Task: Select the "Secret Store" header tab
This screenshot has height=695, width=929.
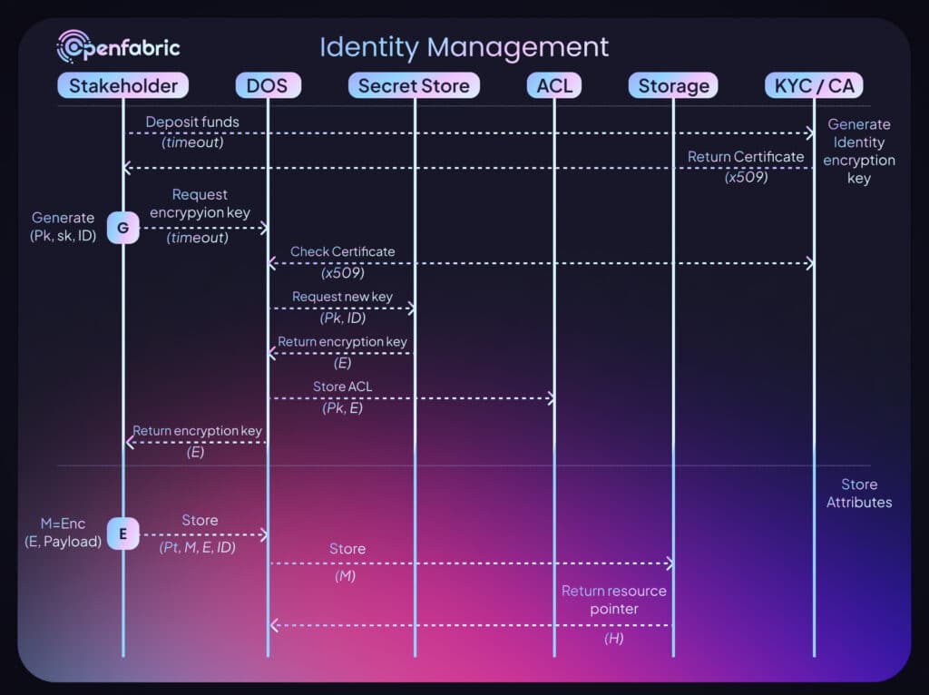Action: point(414,85)
